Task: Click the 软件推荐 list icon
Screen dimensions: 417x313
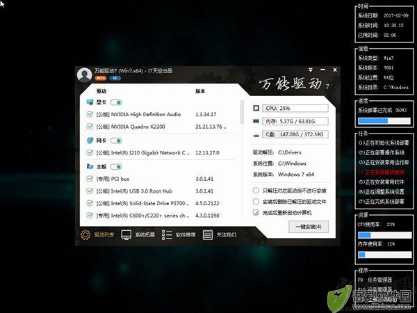Action: [x=167, y=235]
